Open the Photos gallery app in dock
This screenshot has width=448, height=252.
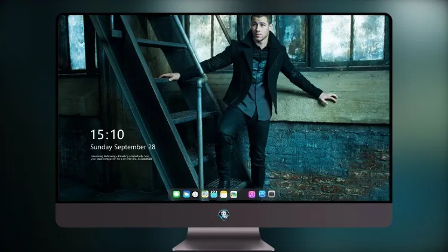tap(234, 194)
